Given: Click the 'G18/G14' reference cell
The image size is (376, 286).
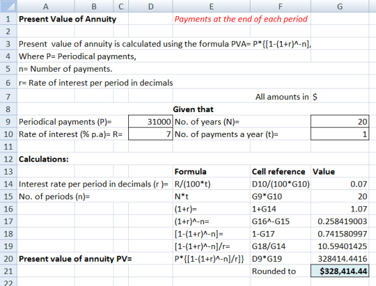Looking at the screenshot, I should tap(269, 246).
